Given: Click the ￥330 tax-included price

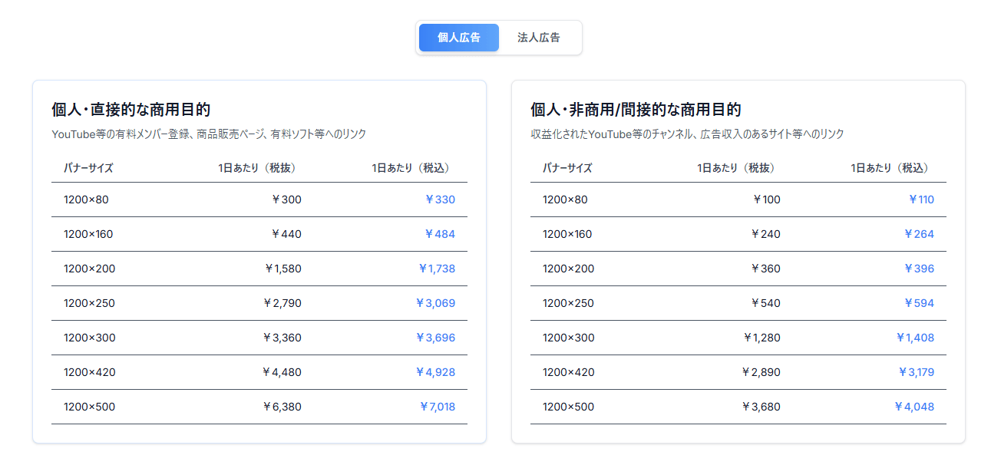Looking at the screenshot, I should tap(440, 200).
